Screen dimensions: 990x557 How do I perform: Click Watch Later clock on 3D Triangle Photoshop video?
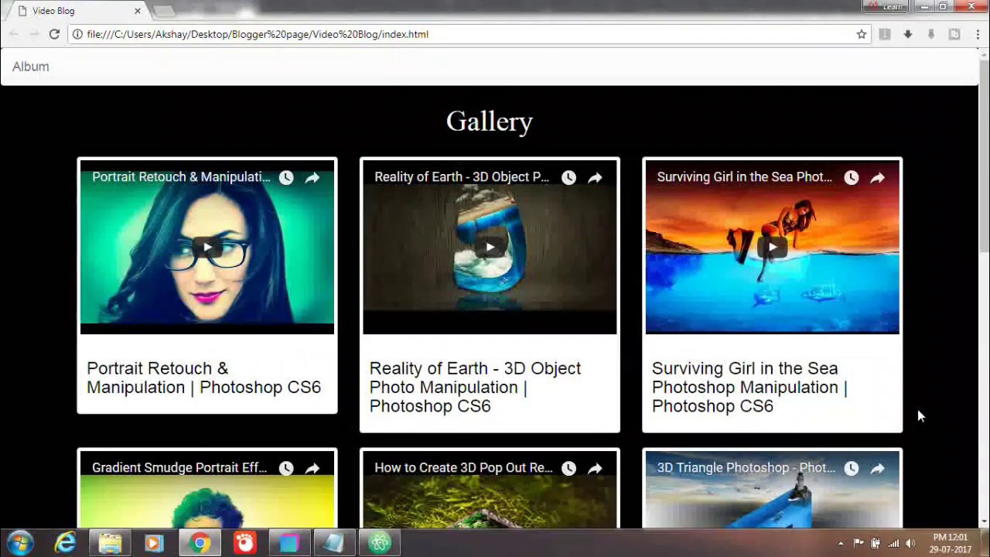click(851, 468)
